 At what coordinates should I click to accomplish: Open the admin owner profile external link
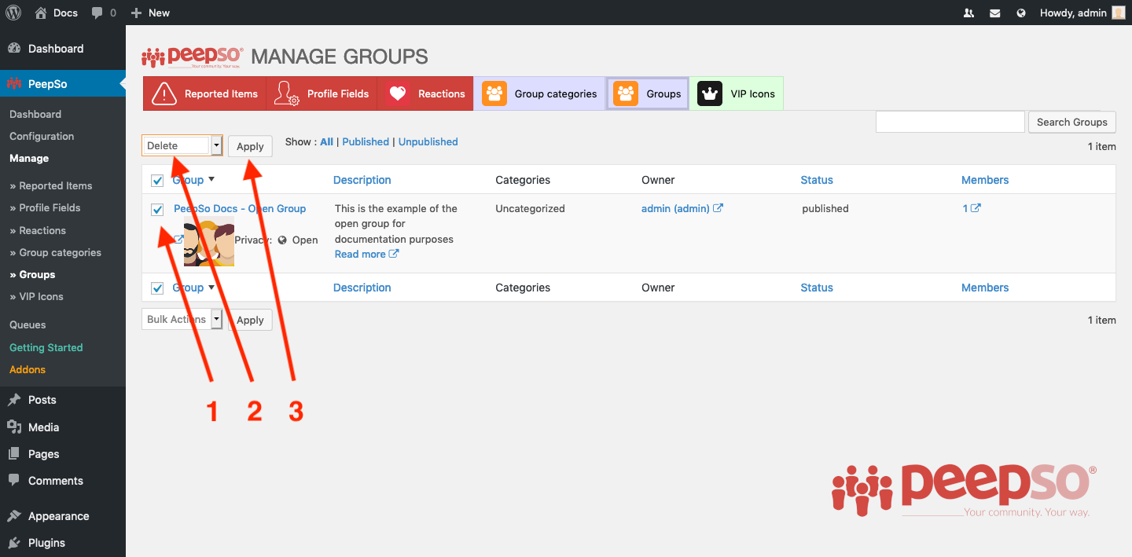point(718,208)
